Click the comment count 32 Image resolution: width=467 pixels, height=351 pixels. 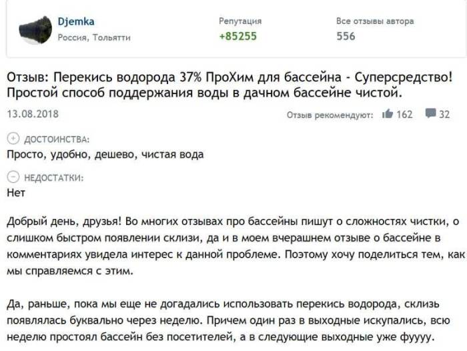pyautogui.click(x=444, y=114)
